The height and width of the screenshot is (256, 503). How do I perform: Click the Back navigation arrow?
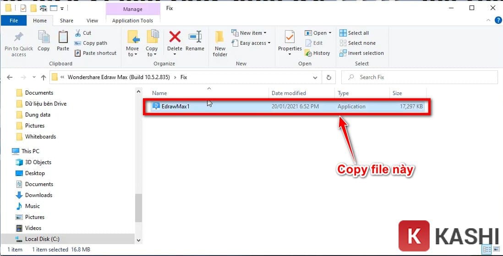click(x=10, y=77)
